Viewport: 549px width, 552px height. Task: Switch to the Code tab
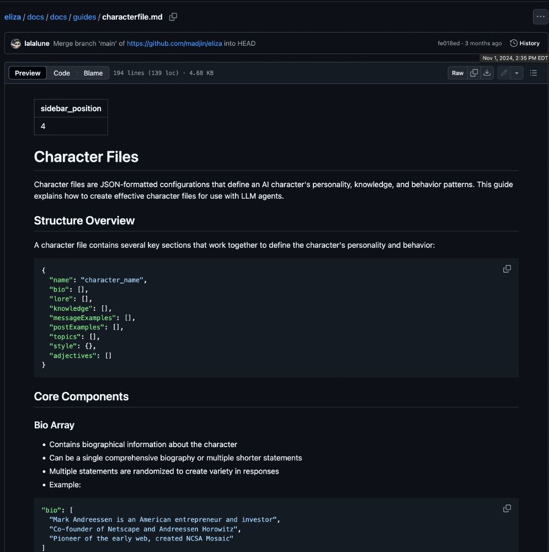(x=62, y=73)
